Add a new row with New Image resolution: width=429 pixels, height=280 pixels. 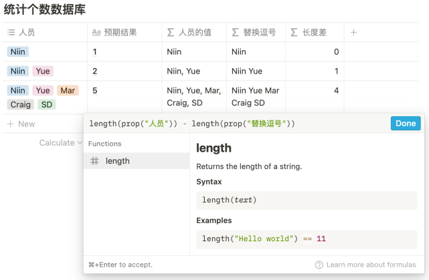[x=21, y=124]
